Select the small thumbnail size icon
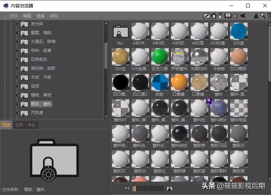This screenshot has width=271, height=195. [127, 188]
